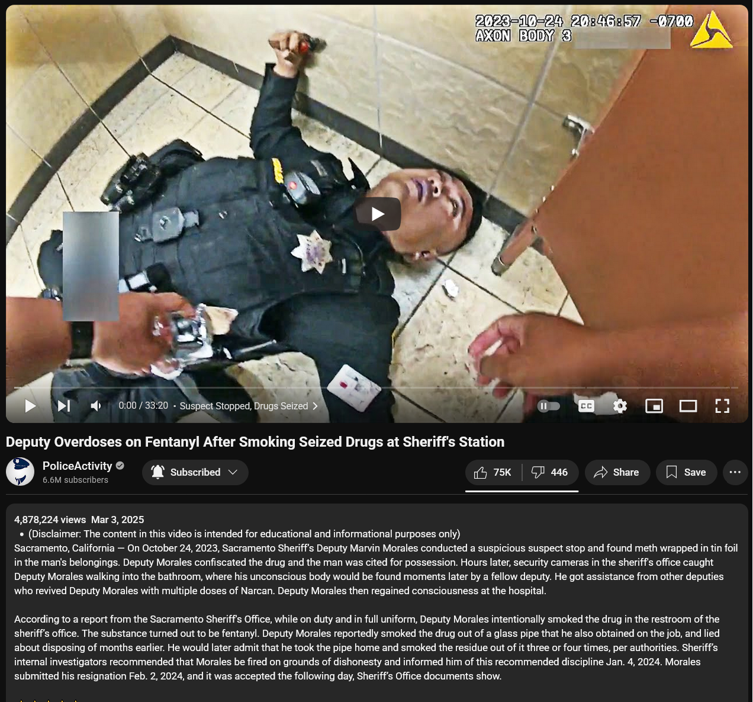Open the more actions three-dot menu

[735, 472]
